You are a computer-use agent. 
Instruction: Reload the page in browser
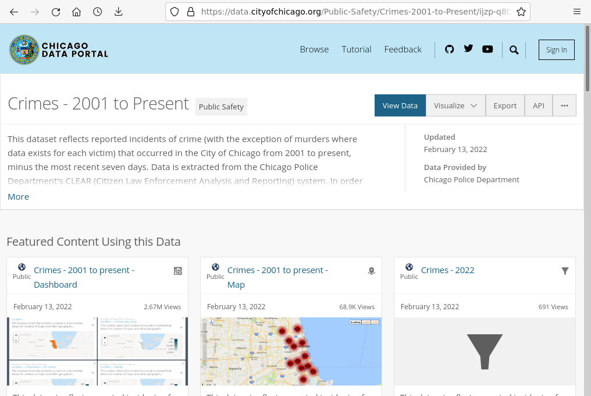pyautogui.click(x=56, y=12)
